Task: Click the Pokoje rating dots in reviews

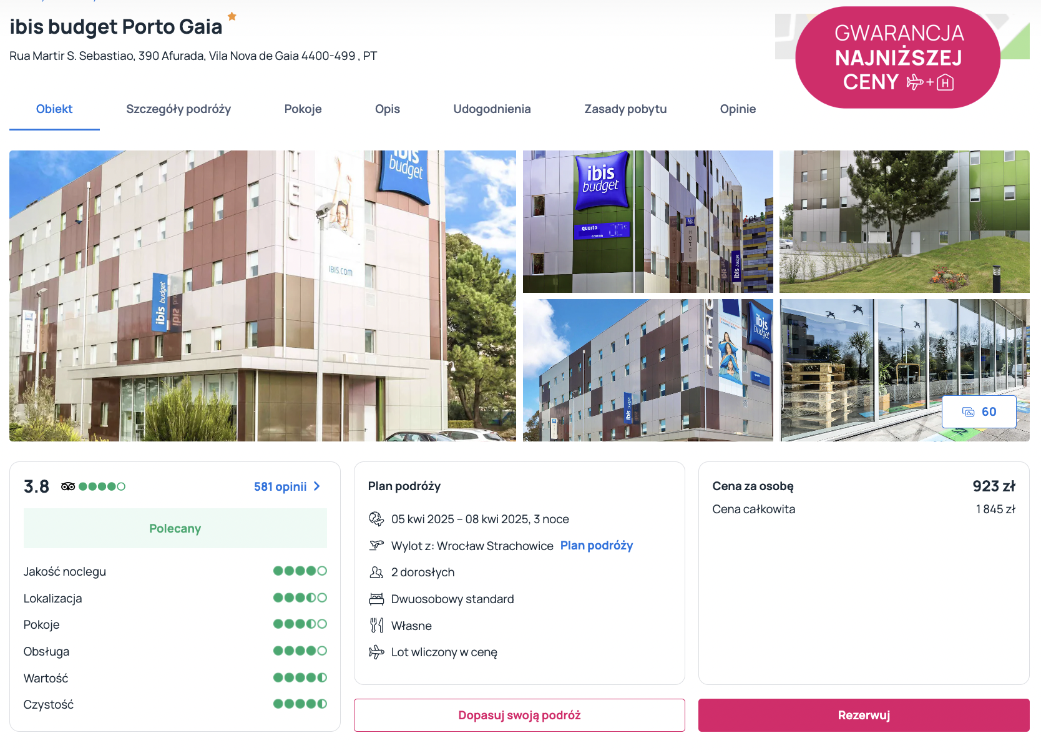Action: pos(300,624)
